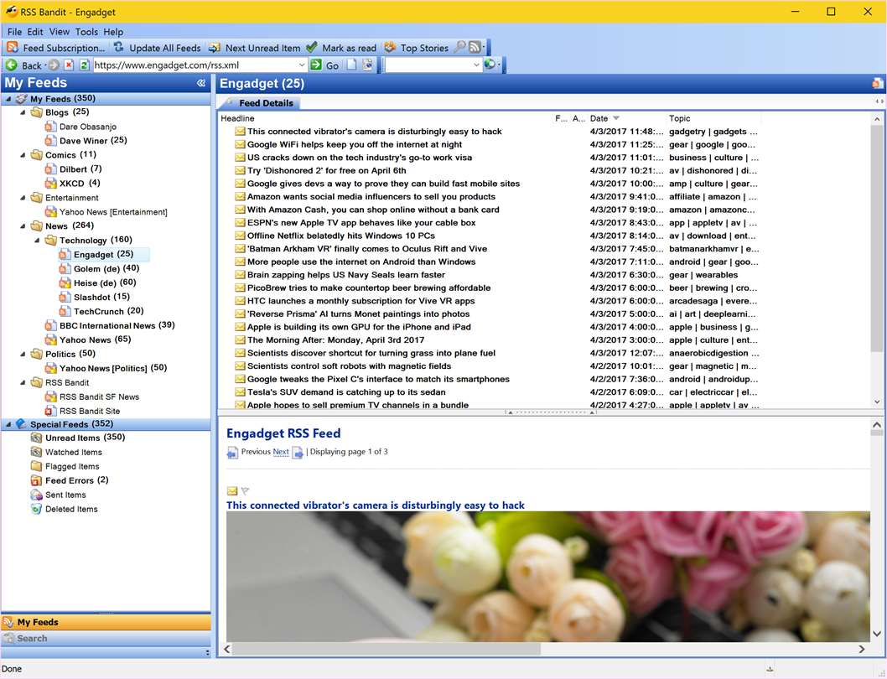This screenshot has height=679, width=887.
Task: Click the magnifier search icon in toolbar
Action: click(x=460, y=48)
